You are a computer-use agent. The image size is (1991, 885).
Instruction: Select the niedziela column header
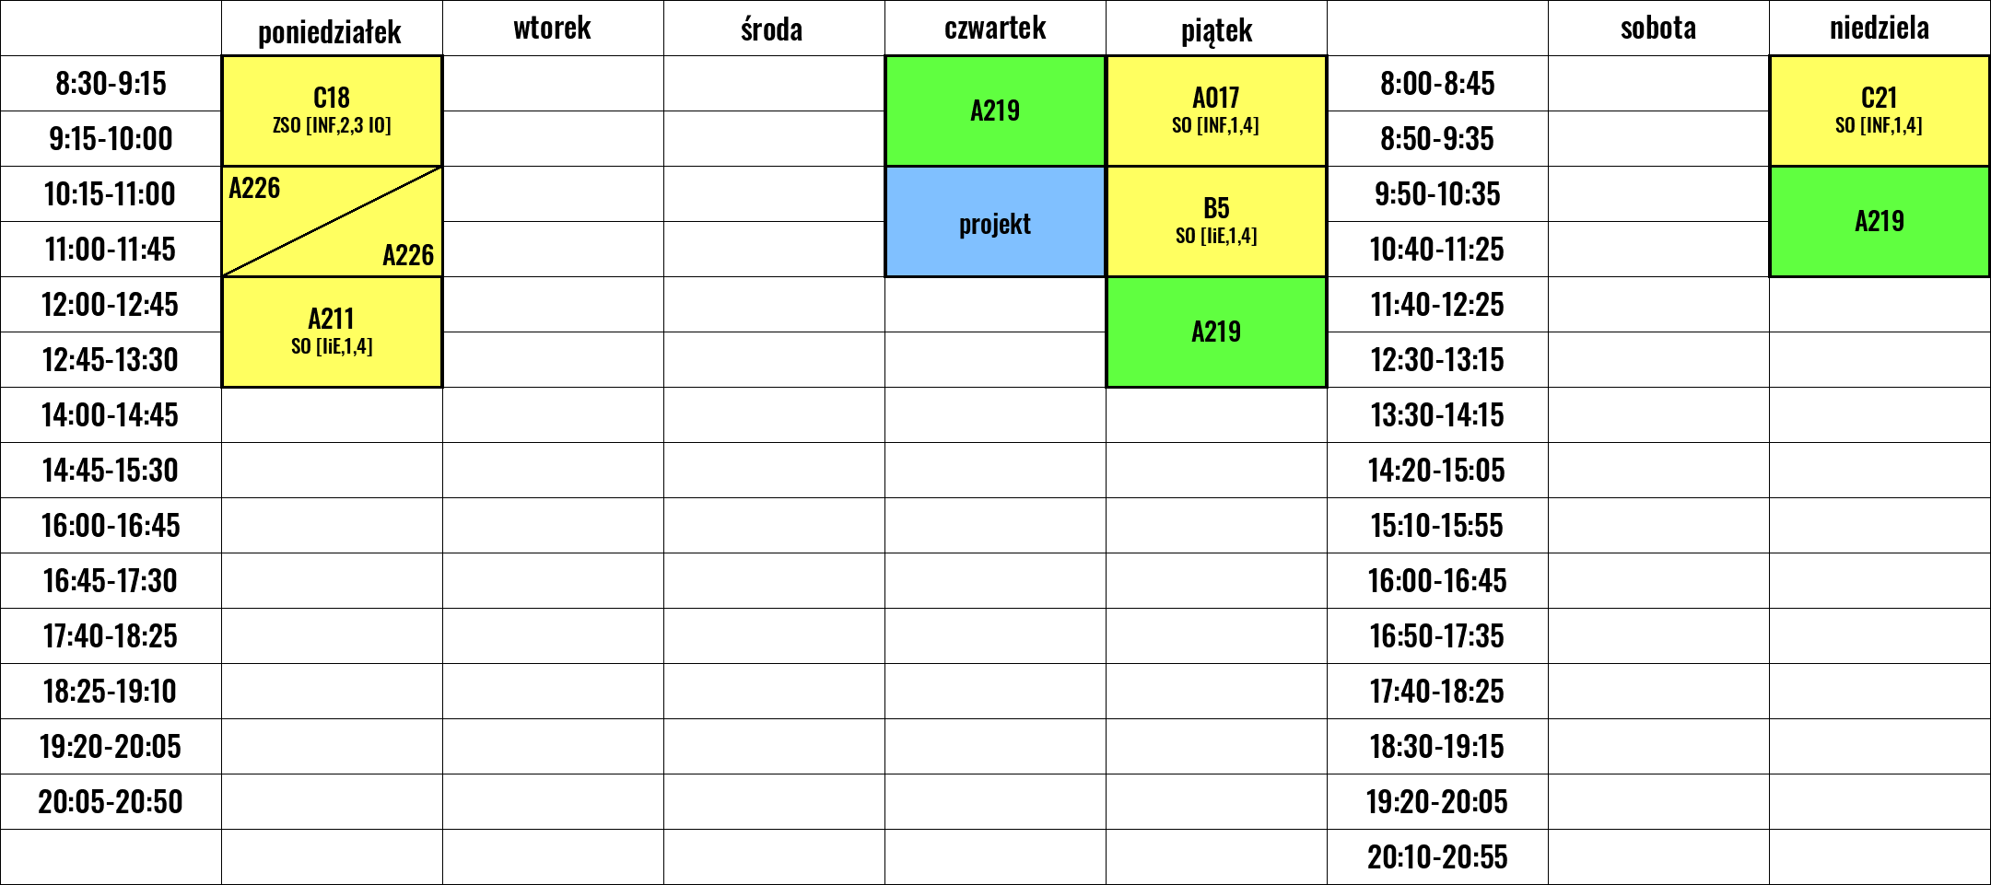tap(1880, 28)
